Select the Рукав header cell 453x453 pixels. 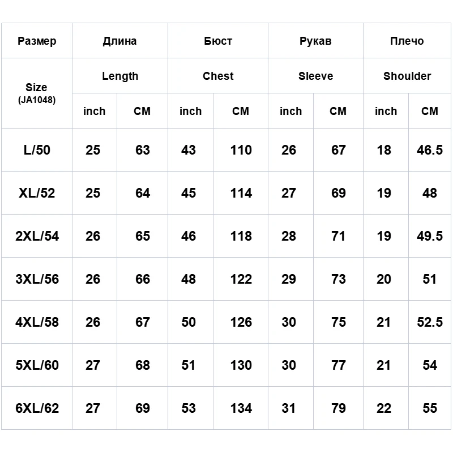(315, 41)
